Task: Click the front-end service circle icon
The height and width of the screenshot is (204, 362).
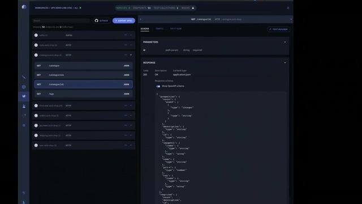Action: pos(36,106)
